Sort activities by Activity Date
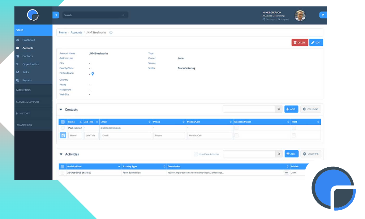 tap(93, 166)
